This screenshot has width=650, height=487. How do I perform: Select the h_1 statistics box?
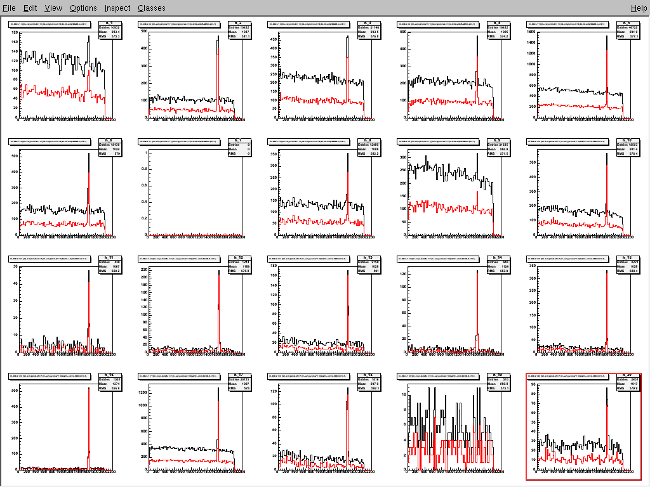(x=110, y=30)
